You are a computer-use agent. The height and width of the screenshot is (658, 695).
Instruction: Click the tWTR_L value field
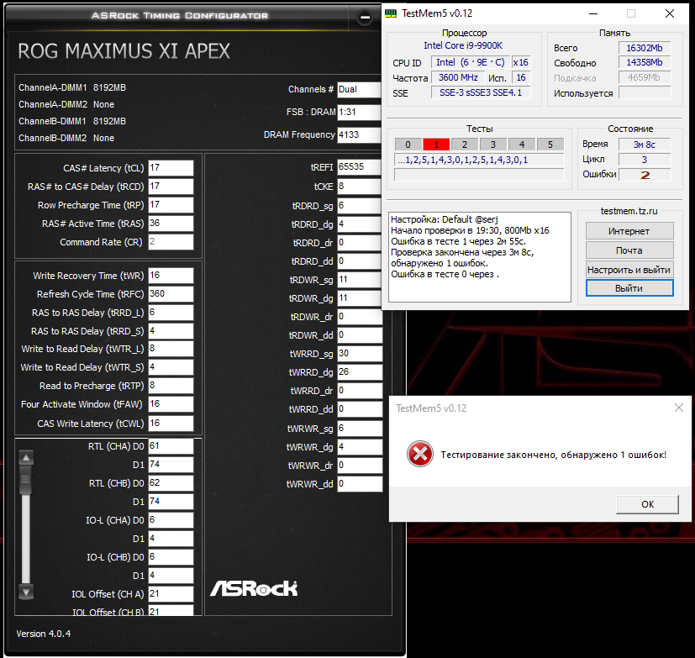tap(171, 349)
